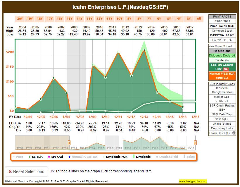This screenshot has height=187, width=240.
Task: Click the Normal P/EBITDA ratio 6.3 box
Action: (222, 76)
